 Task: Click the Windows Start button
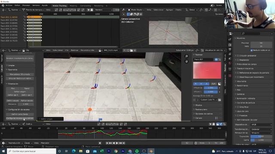[x=3, y=151]
